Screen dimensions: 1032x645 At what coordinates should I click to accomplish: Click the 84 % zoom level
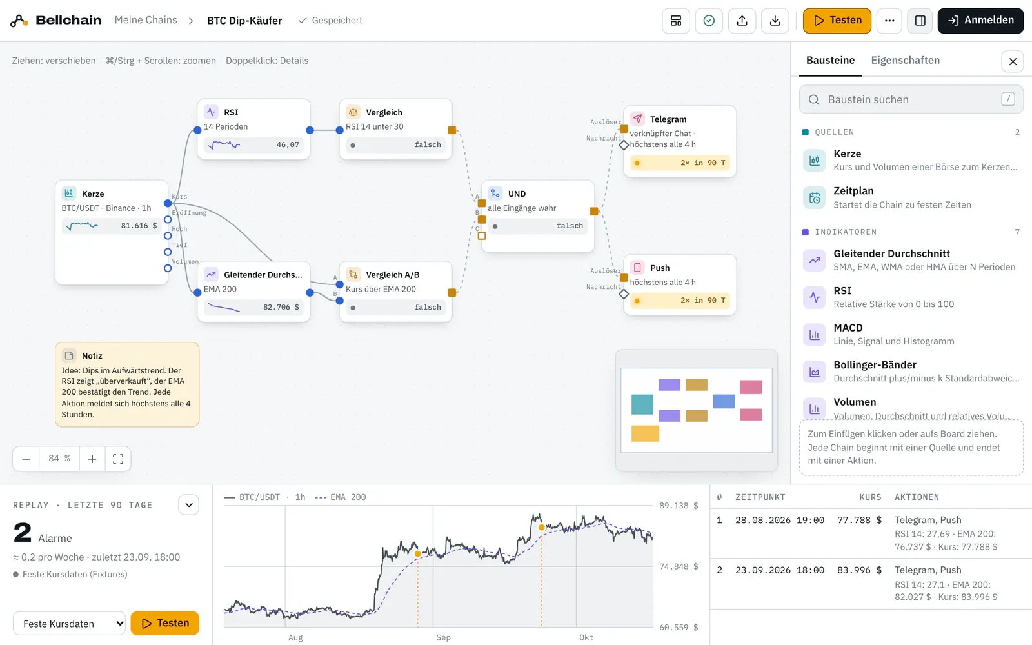click(x=59, y=459)
